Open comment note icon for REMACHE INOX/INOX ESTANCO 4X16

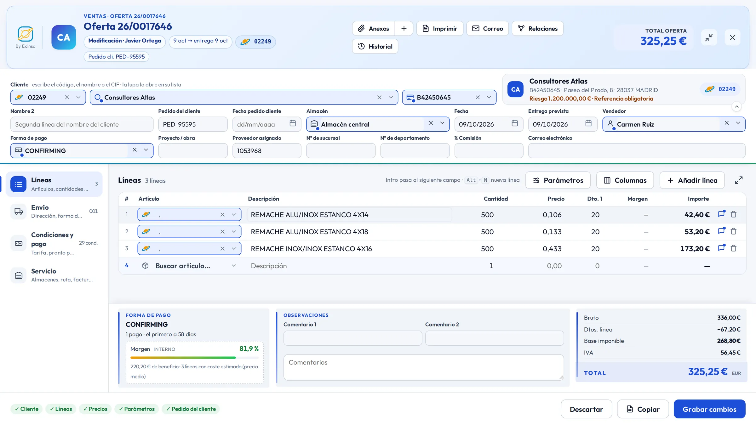coord(721,248)
